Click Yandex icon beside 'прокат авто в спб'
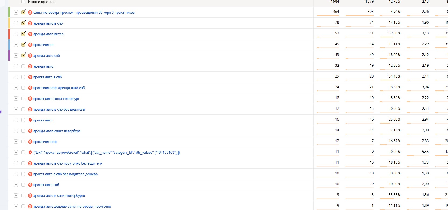The height and width of the screenshot is (210, 448). point(30,77)
